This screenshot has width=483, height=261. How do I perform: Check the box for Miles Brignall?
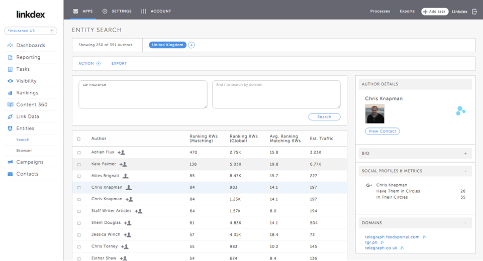[x=79, y=176]
